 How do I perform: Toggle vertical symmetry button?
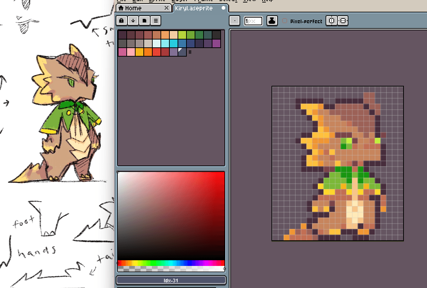342,21
